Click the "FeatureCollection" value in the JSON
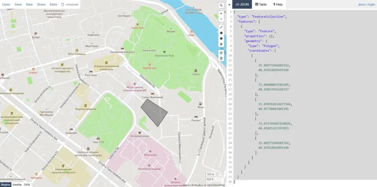Viewport: 377px width, 187px height. point(269,17)
